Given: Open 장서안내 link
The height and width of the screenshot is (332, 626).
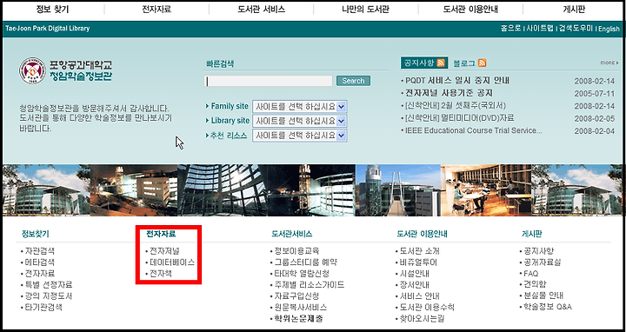Looking at the screenshot, I should [x=415, y=285].
